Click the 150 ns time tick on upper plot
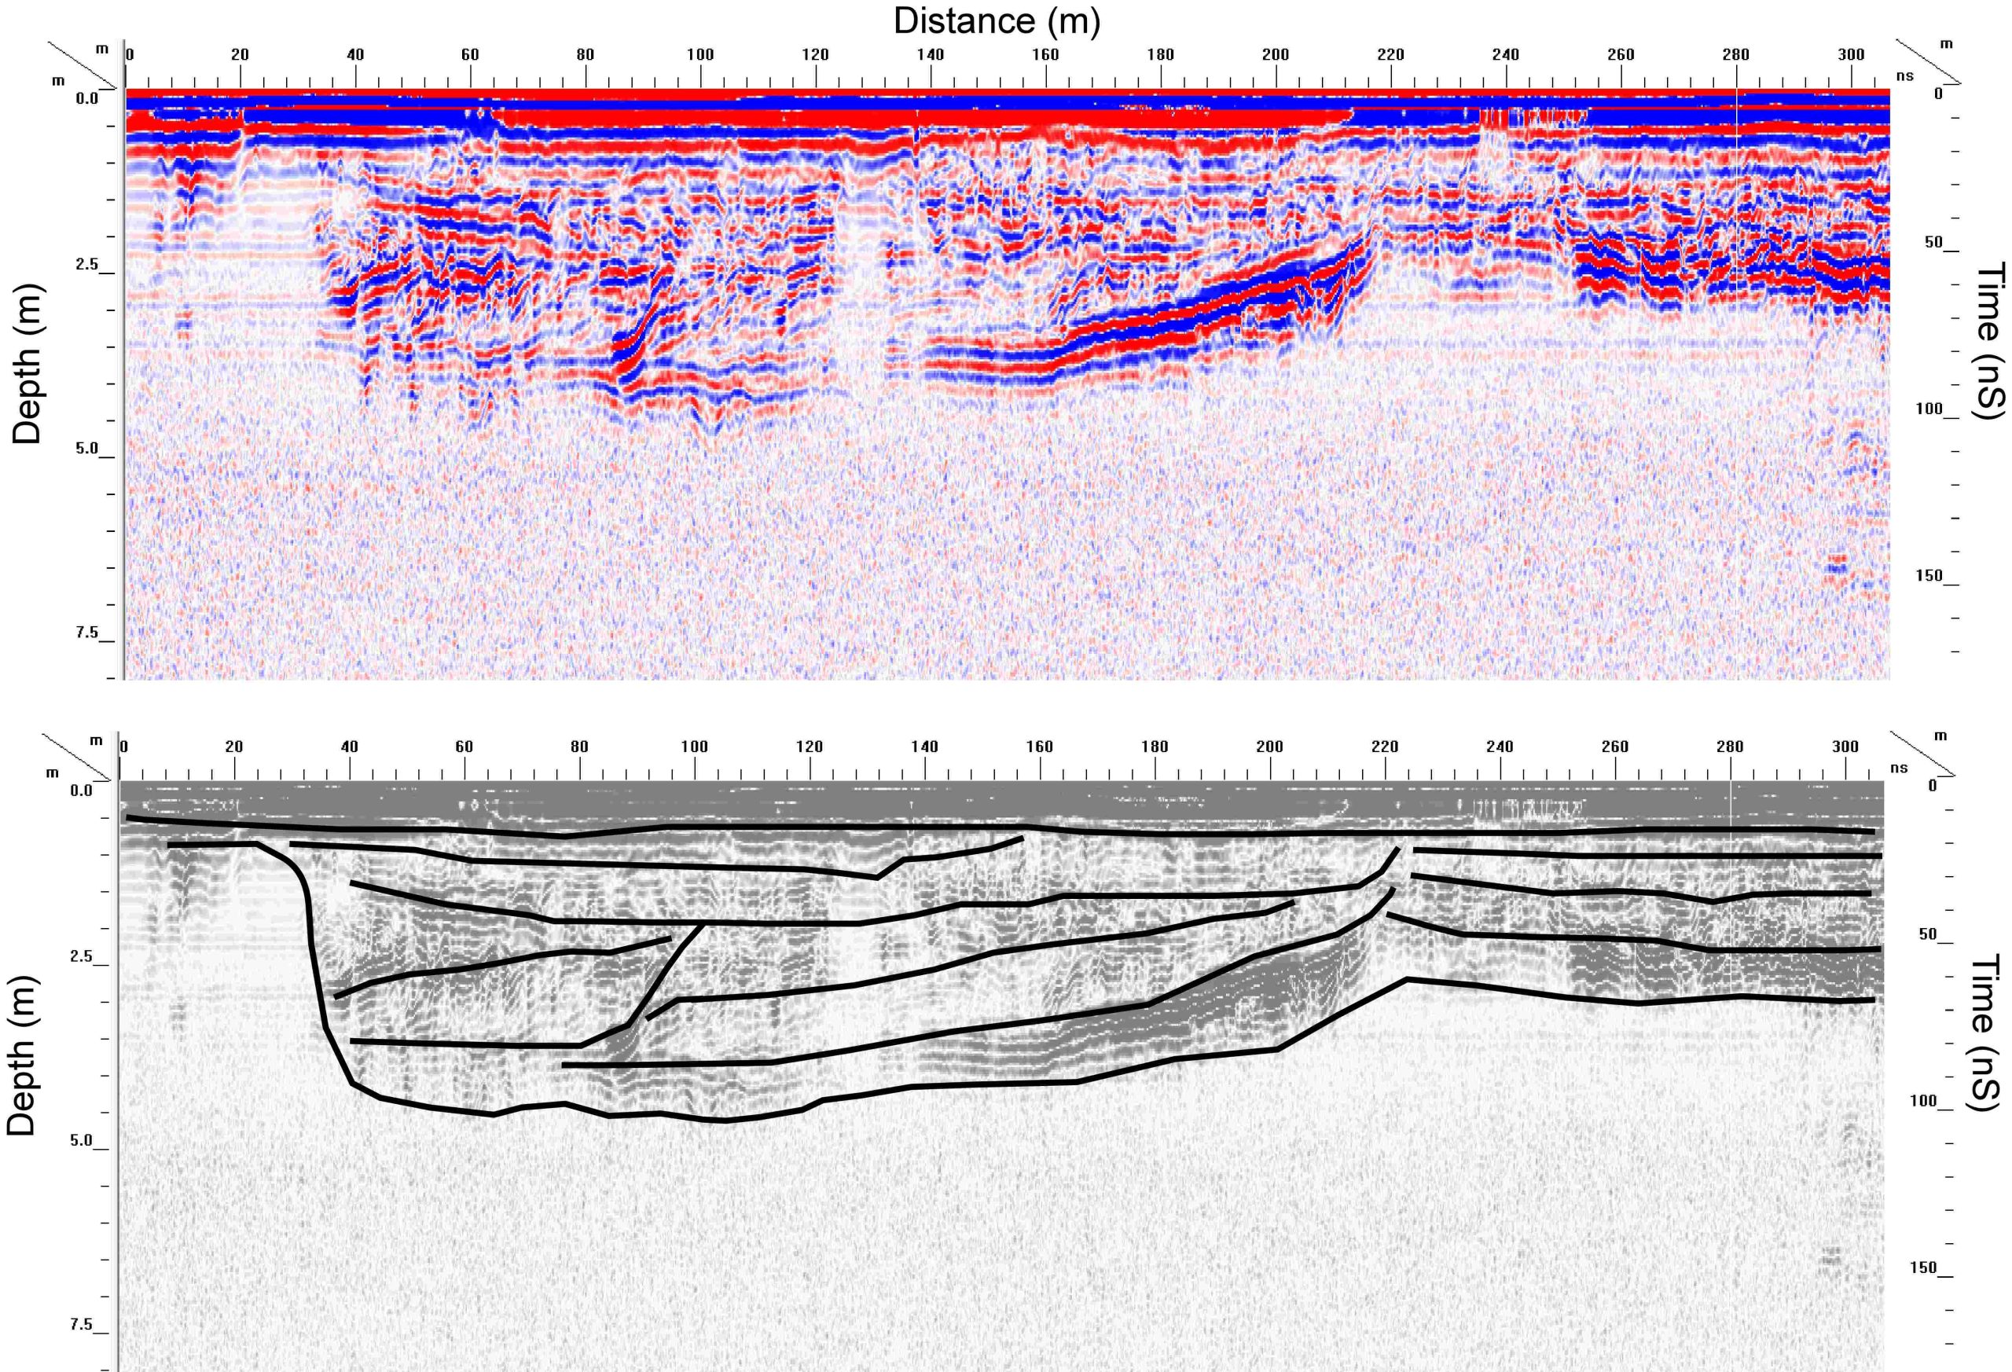Image resolution: width=2012 pixels, height=1372 pixels. (1929, 576)
